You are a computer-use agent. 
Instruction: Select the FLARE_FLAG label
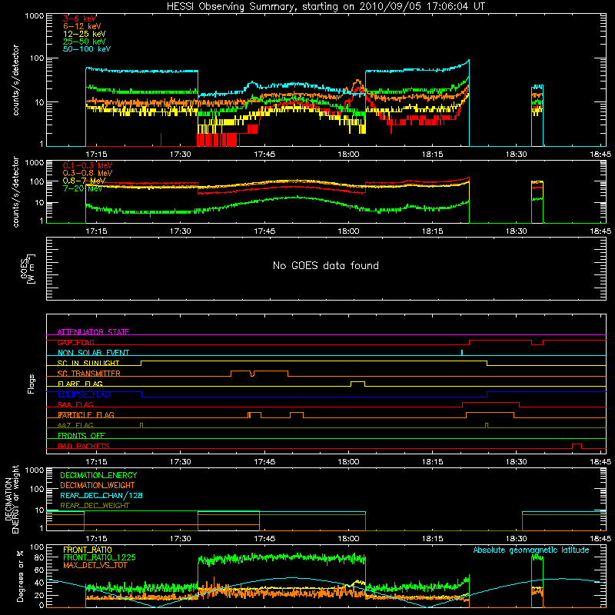(x=80, y=384)
